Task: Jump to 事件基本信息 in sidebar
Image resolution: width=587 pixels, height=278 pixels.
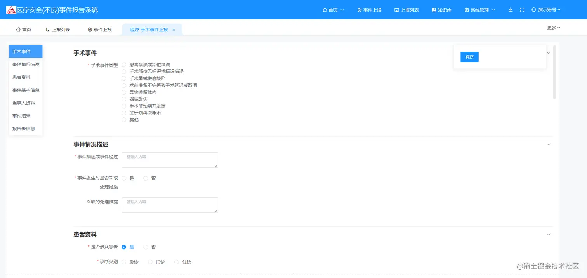Action: point(26,90)
